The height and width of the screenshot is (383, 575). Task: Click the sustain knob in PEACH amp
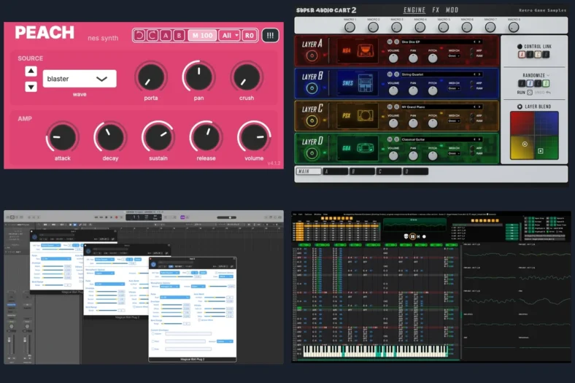(x=158, y=137)
